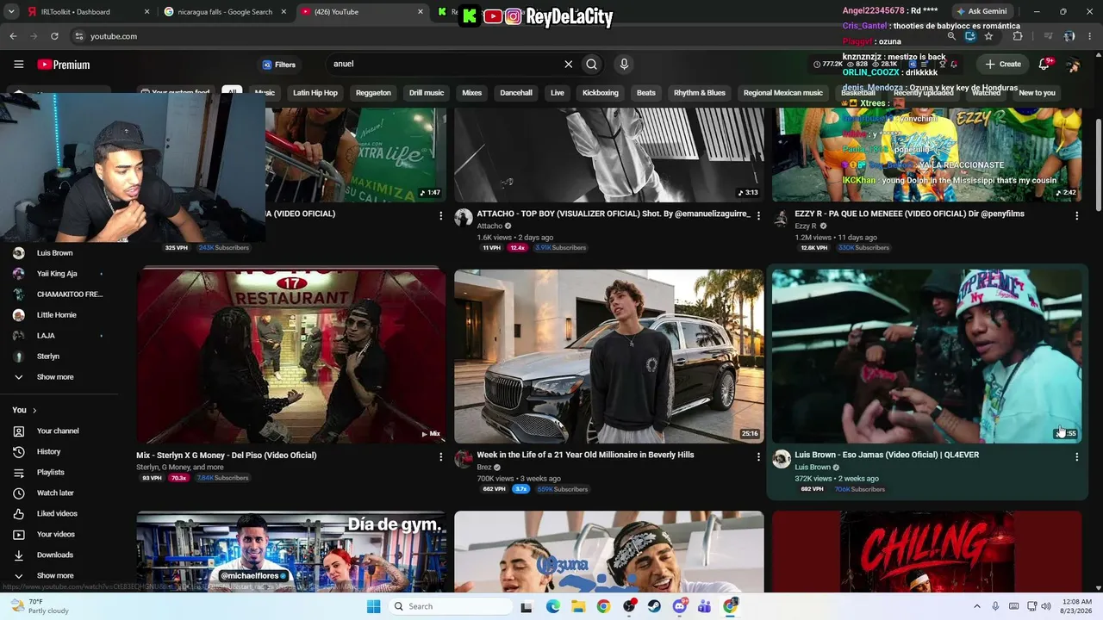Image resolution: width=1103 pixels, height=620 pixels.
Task: Open options menu for Beverly Hills millionaire video
Action: pyautogui.click(x=758, y=457)
